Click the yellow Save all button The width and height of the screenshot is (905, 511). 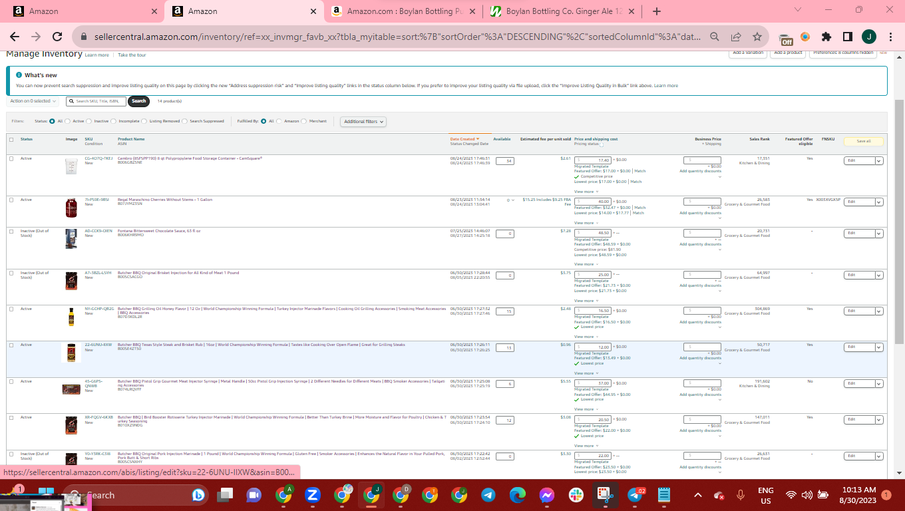pyautogui.click(x=864, y=141)
